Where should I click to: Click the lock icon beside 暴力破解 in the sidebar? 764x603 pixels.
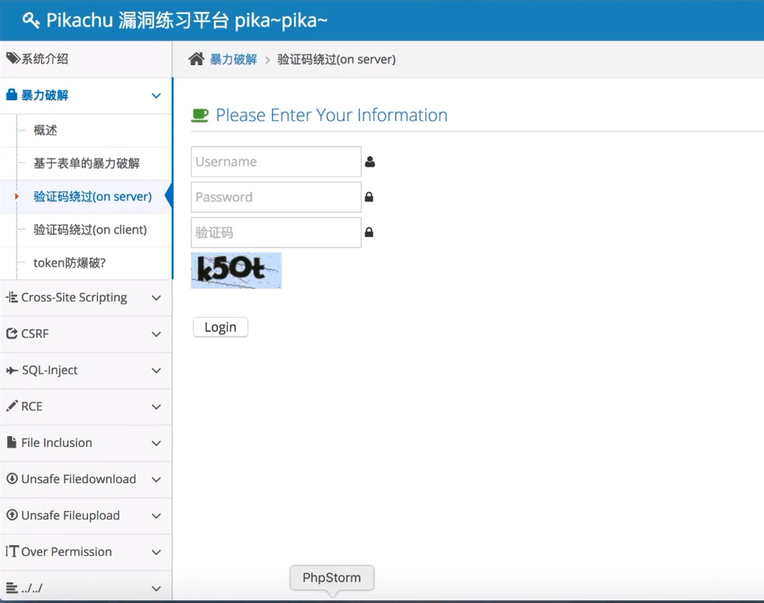(x=12, y=95)
